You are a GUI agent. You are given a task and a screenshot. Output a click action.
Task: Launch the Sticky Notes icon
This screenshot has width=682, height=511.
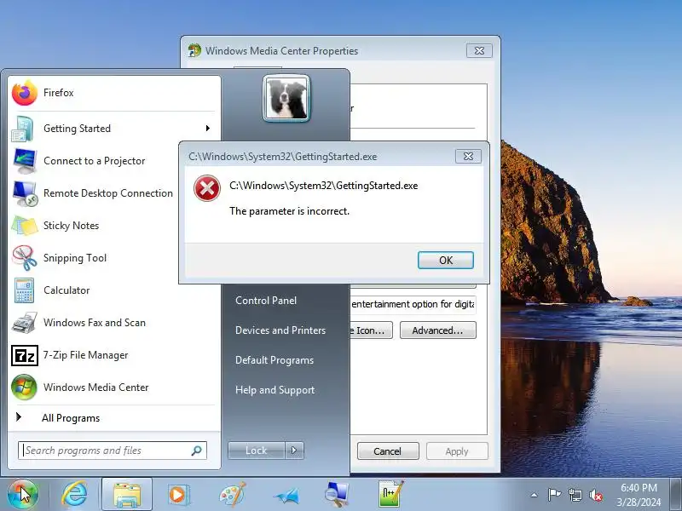pos(25,226)
